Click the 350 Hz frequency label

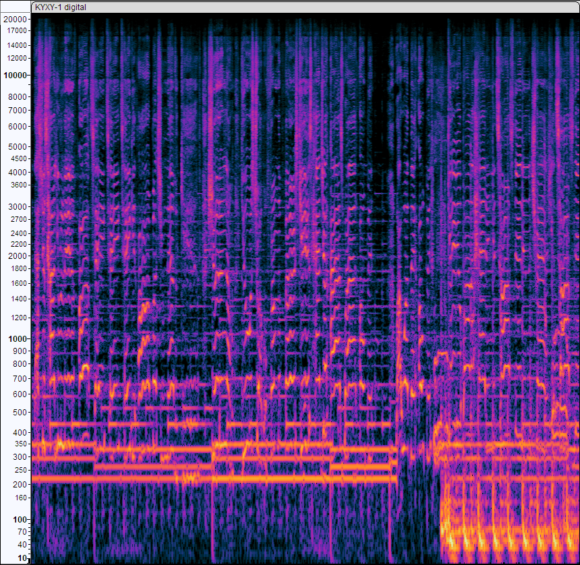[20, 444]
